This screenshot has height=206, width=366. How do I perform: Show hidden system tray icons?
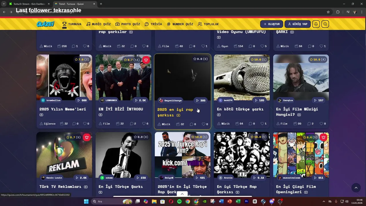pos(324,201)
